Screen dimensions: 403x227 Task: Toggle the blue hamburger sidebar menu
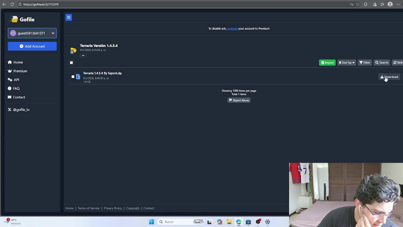tap(69, 17)
